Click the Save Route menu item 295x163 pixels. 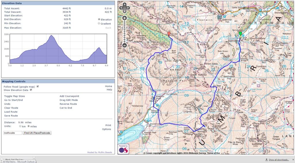click(11, 116)
